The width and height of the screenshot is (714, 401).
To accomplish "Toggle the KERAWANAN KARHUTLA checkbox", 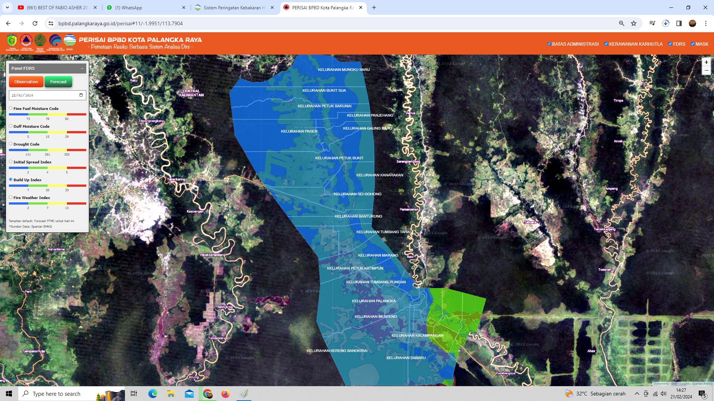I will click(606, 44).
